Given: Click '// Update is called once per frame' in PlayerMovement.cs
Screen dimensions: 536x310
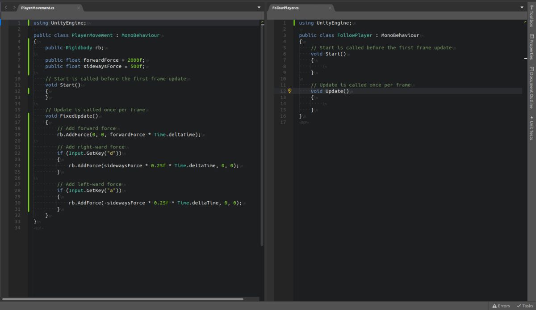Looking at the screenshot, I should [x=95, y=110].
